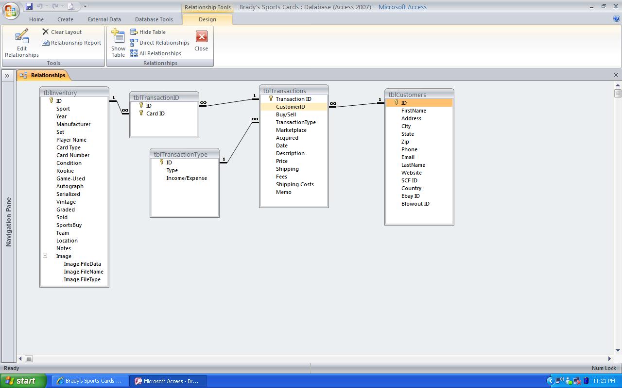Select the Design ribbon tab
The image size is (622, 388).
tap(207, 19)
